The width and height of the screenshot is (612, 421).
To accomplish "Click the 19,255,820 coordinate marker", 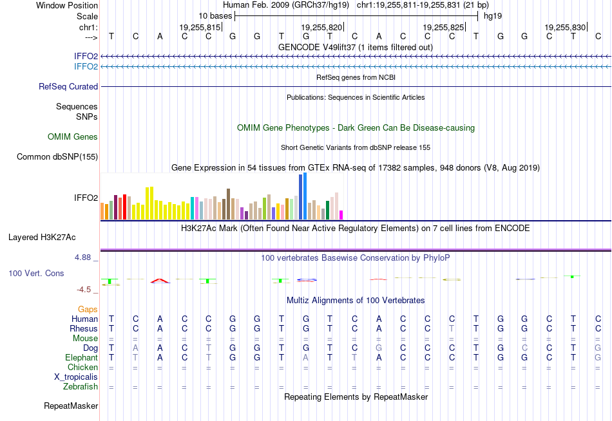I will 321,27.
